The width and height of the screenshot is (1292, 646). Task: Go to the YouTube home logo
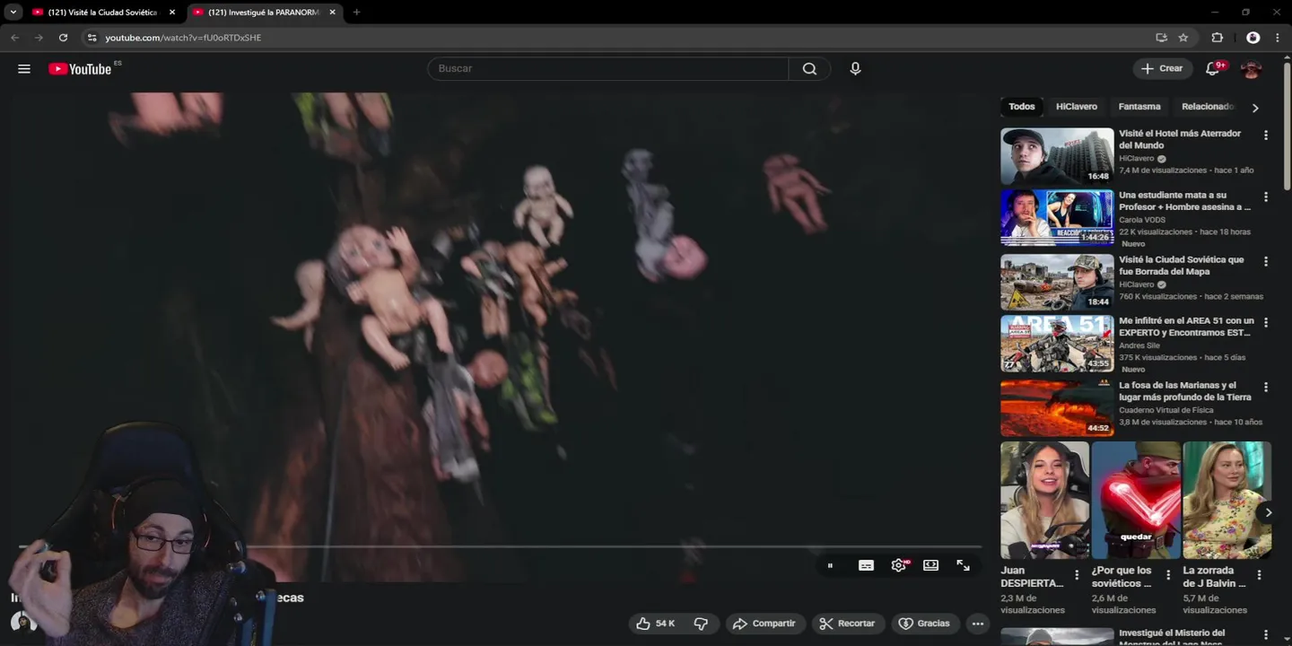81,69
